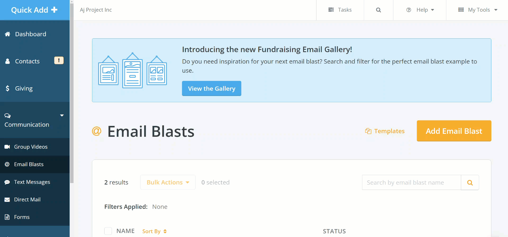Open the Tasks menu item
The width and height of the screenshot is (508, 237).
coord(340,10)
